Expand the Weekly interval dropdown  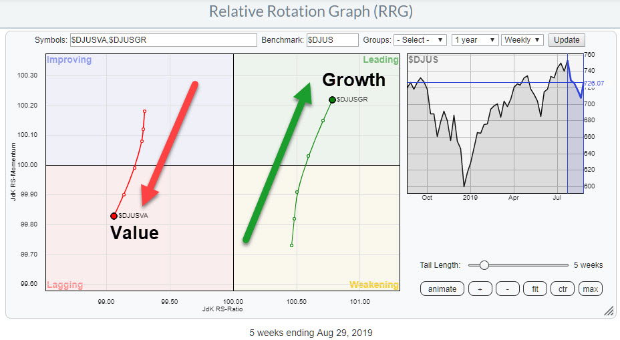tap(522, 40)
